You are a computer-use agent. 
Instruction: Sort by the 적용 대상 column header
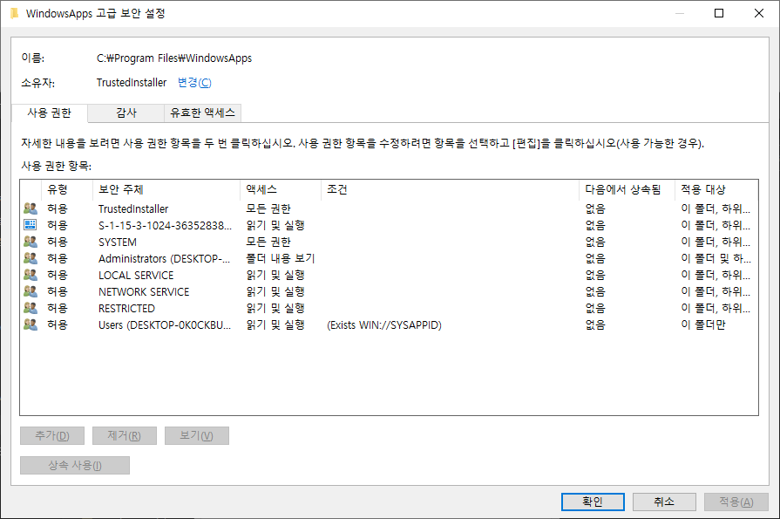tap(716, 189)
